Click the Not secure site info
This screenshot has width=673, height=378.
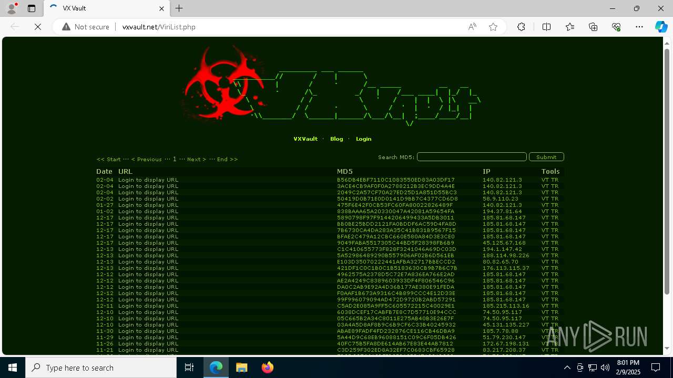tap(86, 27)
